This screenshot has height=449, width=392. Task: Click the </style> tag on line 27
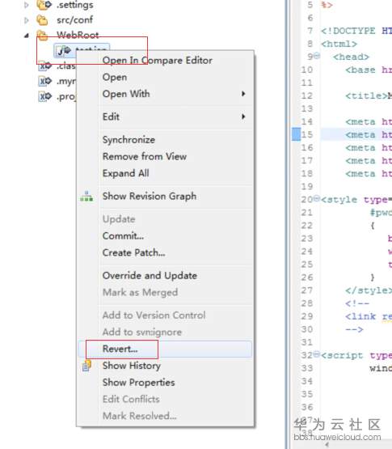[x=369, y=290]
